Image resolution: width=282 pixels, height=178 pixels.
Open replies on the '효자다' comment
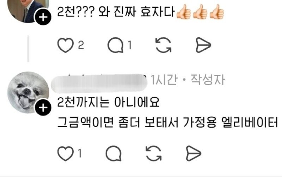coord(116,45)
